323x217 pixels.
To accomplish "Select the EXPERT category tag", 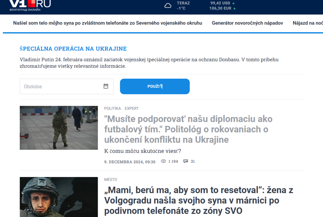I will tap(132, 108).
